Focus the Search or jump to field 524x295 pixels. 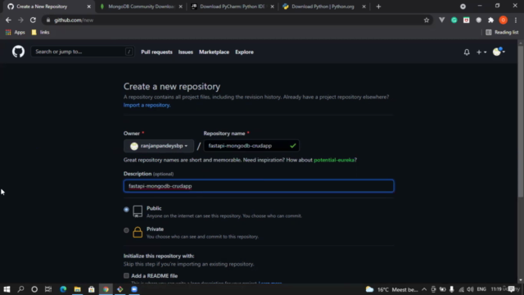click(83, 52)
